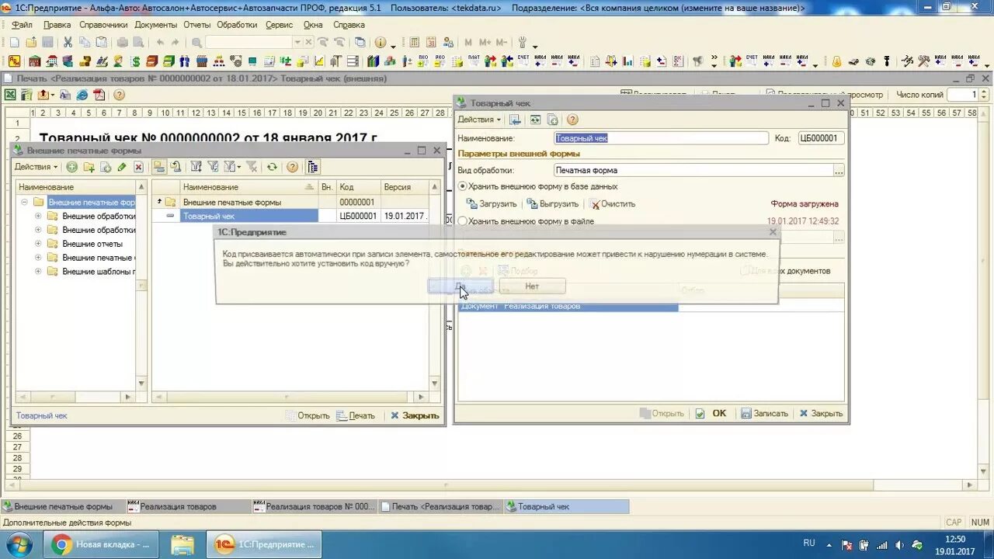Open the file explorer taskbar icon

click(x=182, y=544)
